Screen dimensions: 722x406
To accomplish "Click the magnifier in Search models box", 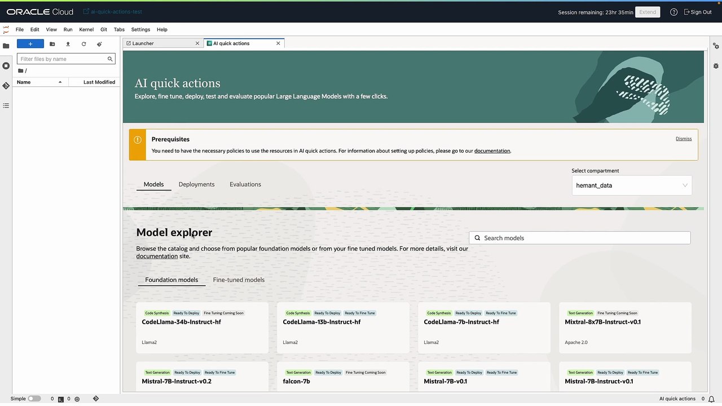I will point(478,238).
